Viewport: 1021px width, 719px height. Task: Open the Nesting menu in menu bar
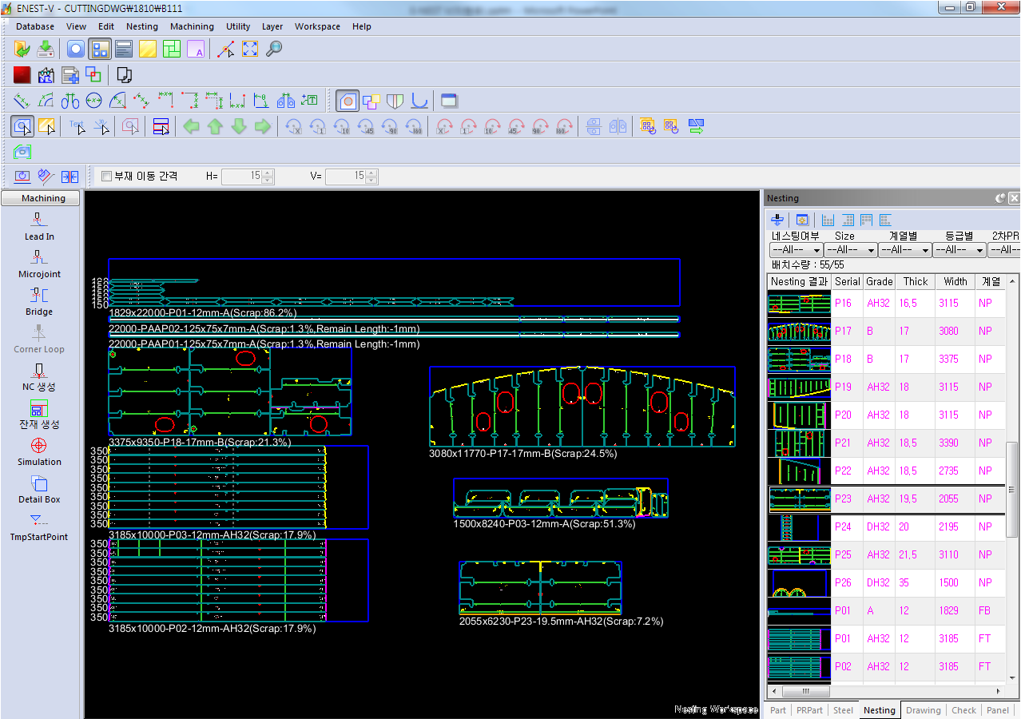(x=142, y=26)
